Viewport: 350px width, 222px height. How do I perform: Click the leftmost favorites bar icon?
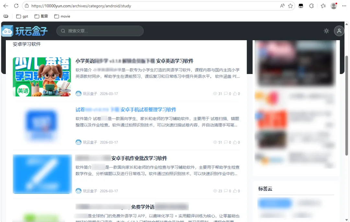coord(6,16)
